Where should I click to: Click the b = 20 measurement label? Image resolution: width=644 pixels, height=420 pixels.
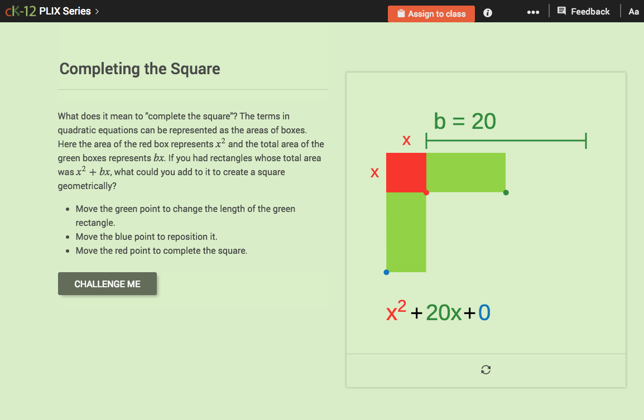click(x=464, y=120)
